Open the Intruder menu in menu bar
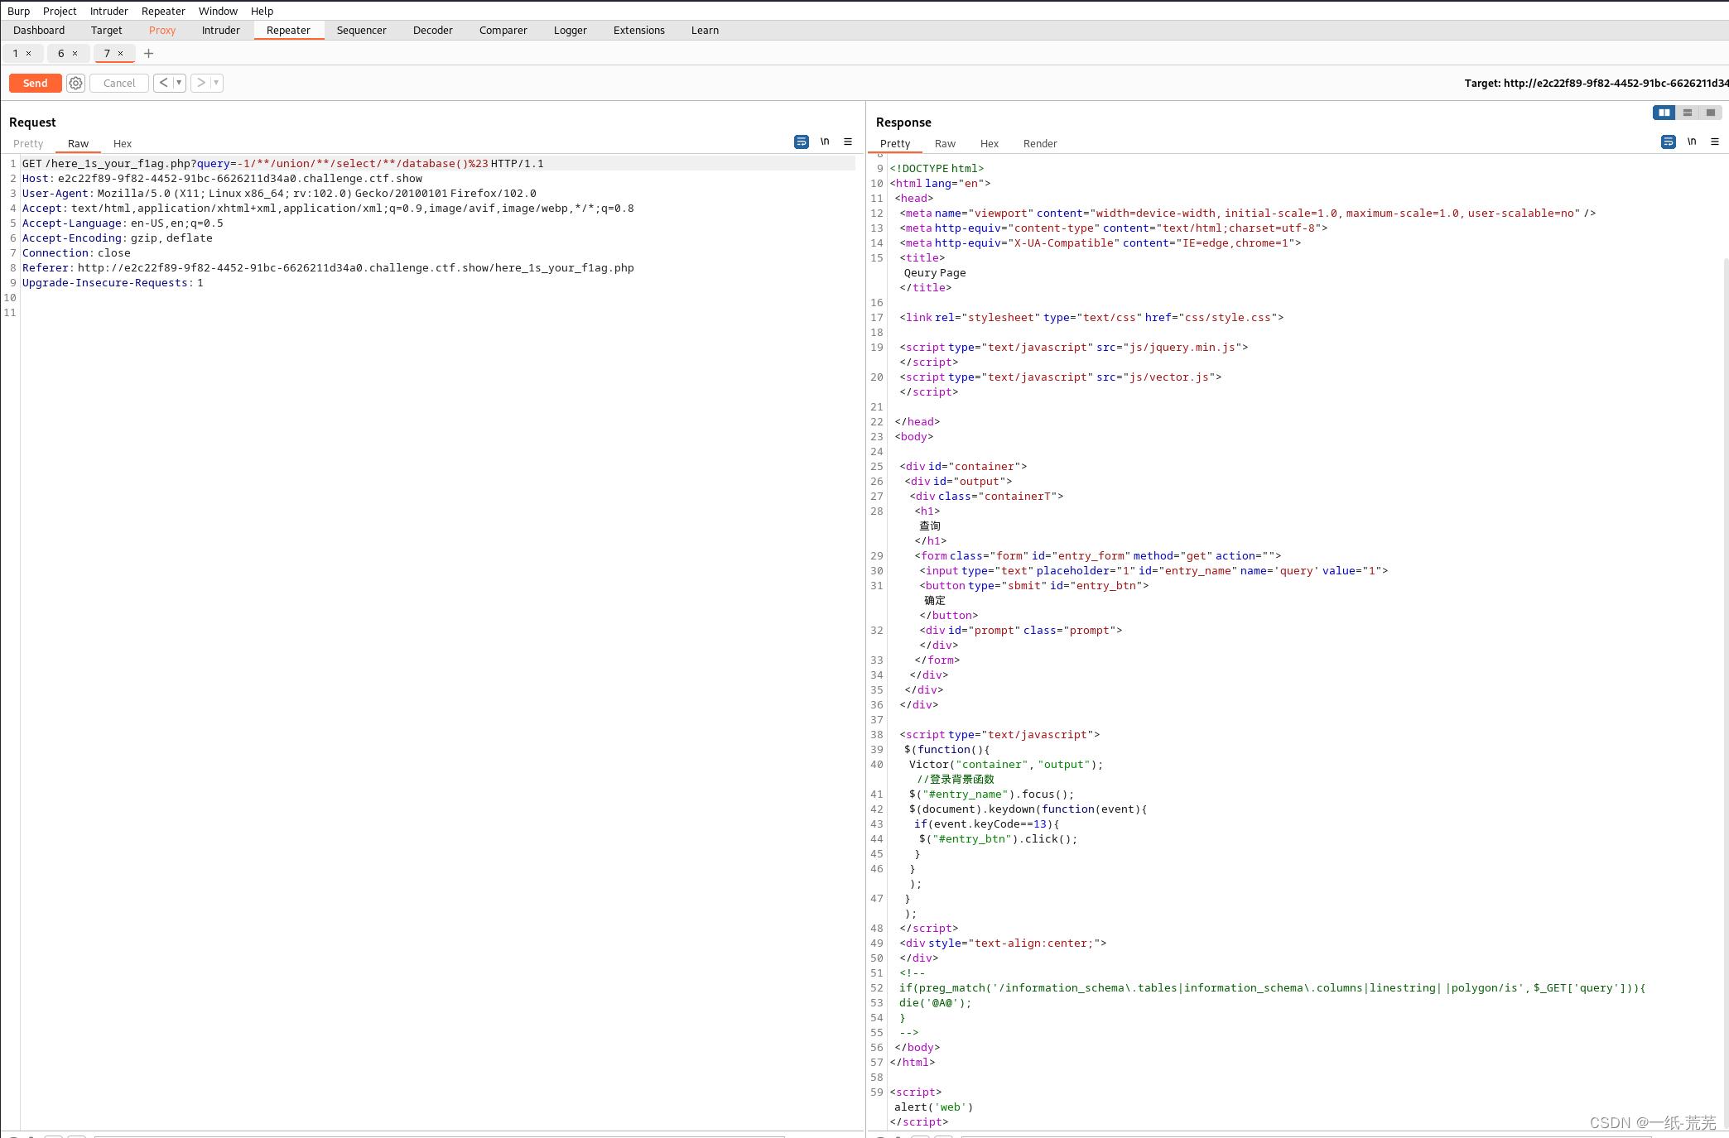 109,11
